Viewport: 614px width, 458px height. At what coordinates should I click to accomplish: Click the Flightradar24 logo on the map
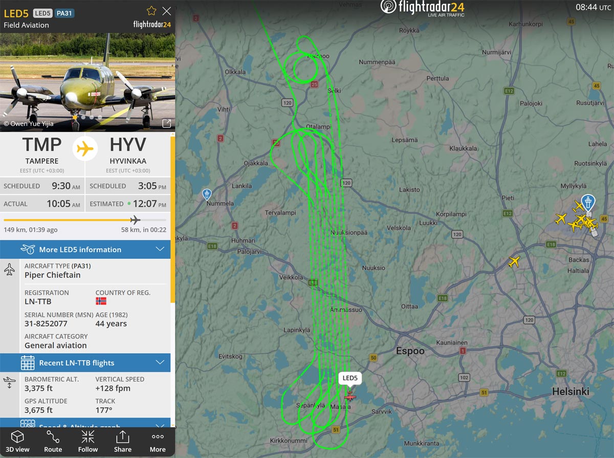[x=422, y=9]
